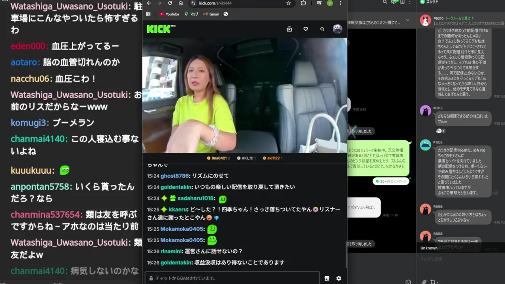The height and width of the screenshot is (284, 505).
Task: Select top gifter aki1122
Action: (273, 158)
